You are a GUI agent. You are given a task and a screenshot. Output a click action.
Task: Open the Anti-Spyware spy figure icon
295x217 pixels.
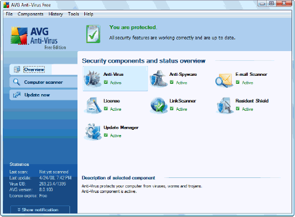pyautogui.click(x=158, y=79)
